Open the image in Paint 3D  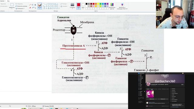pyautogui.click(x=122, y=6)
